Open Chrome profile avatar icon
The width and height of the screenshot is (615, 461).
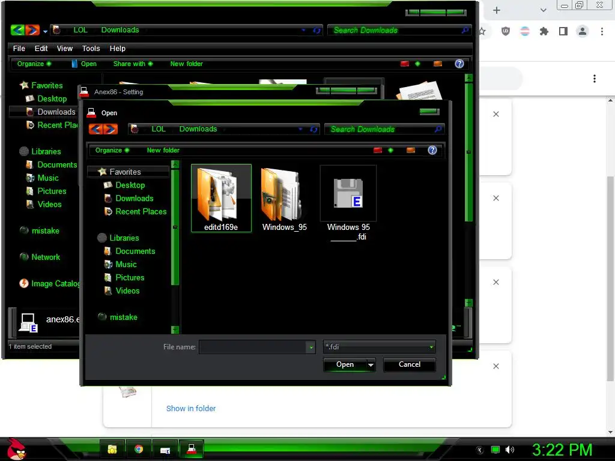[583, 31]
